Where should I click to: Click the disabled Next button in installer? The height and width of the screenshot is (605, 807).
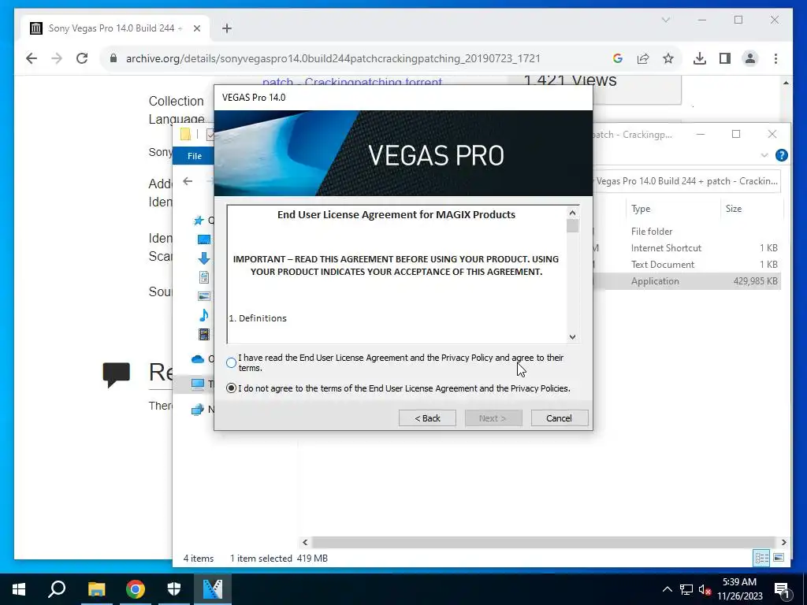click(x=493, y=418)
